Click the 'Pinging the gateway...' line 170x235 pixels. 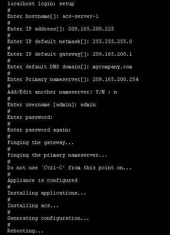(40, 143)
